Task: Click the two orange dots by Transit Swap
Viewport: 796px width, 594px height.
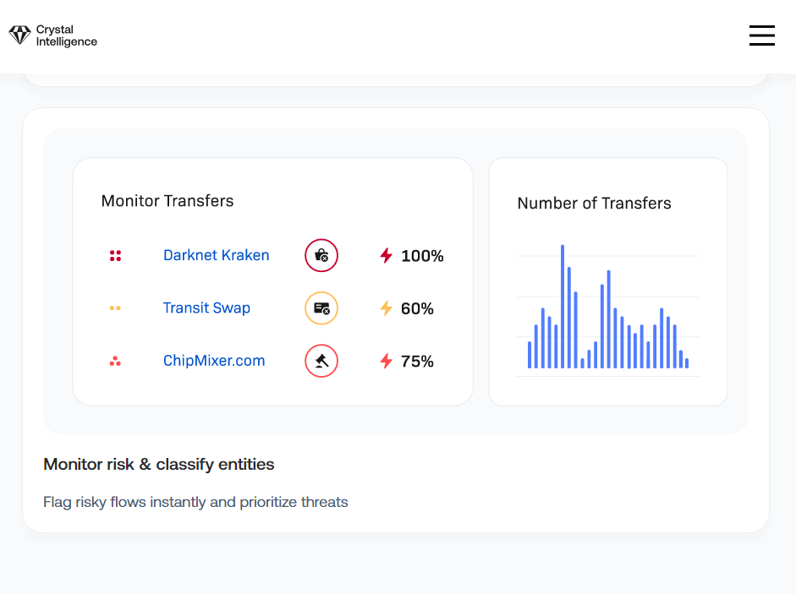Action: tap(115, 308)
